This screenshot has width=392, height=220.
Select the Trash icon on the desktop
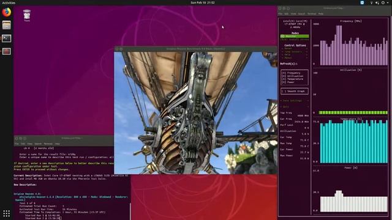point(27,15)
